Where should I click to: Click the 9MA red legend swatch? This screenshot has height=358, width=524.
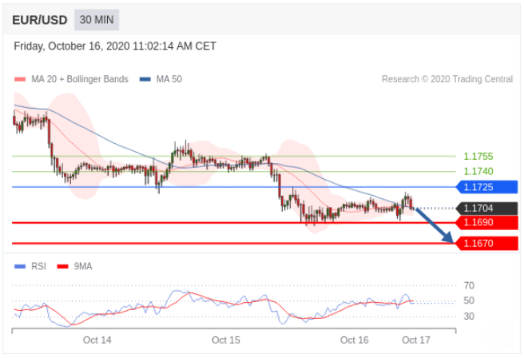point(62,267)
